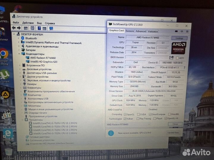This screenshot has width=214, height=160.
Task: Select the Камеры category
Action: pyautogui.click(x=32, y=84)
